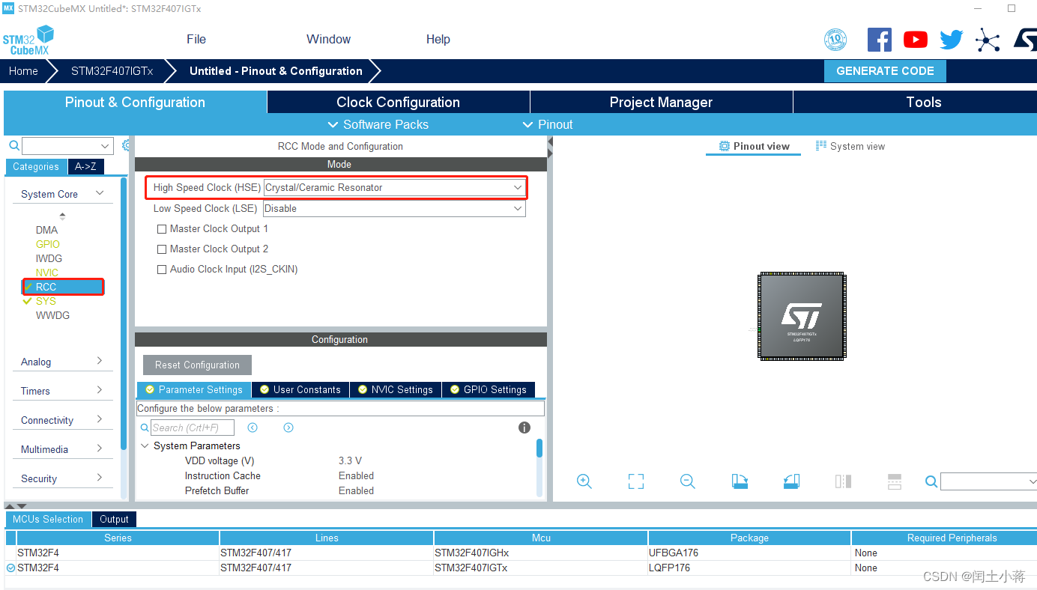Click the STM32F407IGTx chip graphic
The image size is (1037, 590).
(802, 316)
